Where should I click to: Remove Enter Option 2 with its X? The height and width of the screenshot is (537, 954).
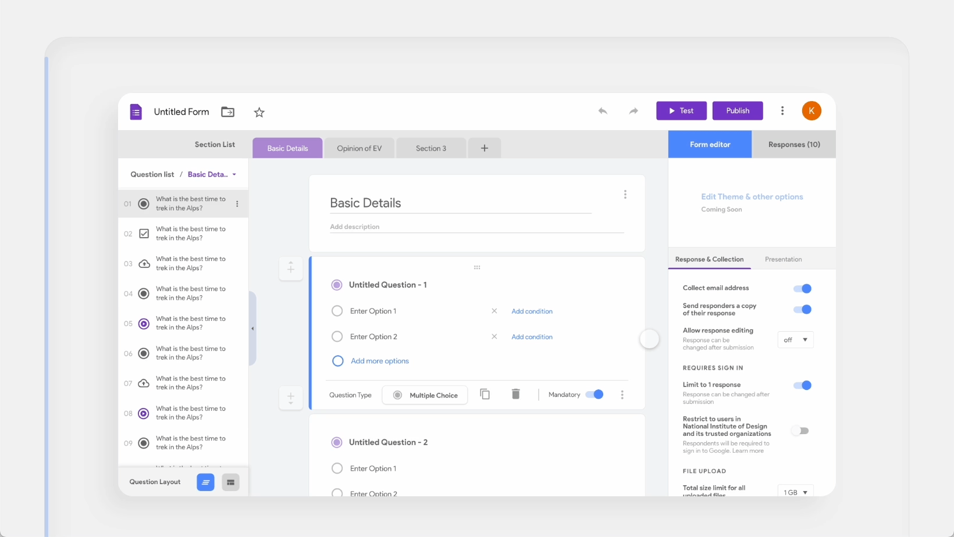coord(494,336)
